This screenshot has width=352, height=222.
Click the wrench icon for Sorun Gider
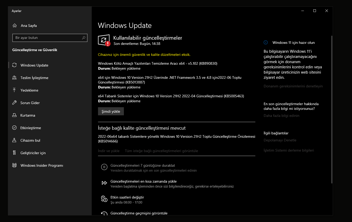coord(15,103)
